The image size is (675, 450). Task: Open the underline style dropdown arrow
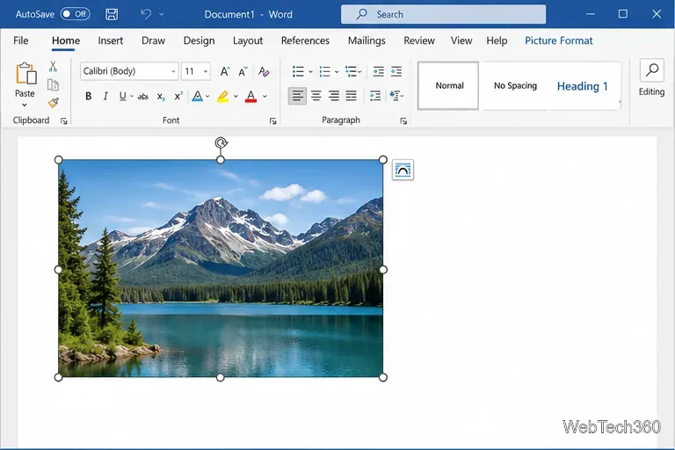tap(132, 97)
